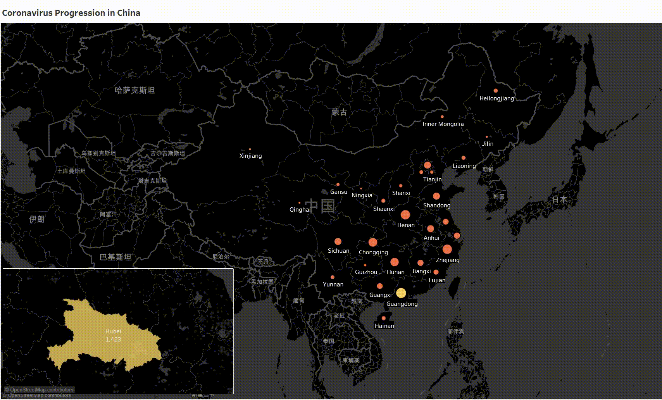Click the Zhejiang case bubble

point(447,249)
